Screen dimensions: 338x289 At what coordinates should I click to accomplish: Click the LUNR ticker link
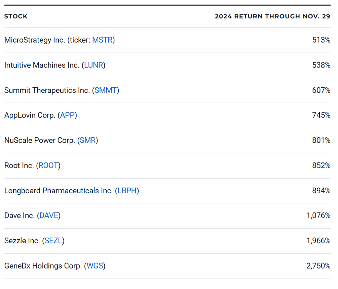93,65
